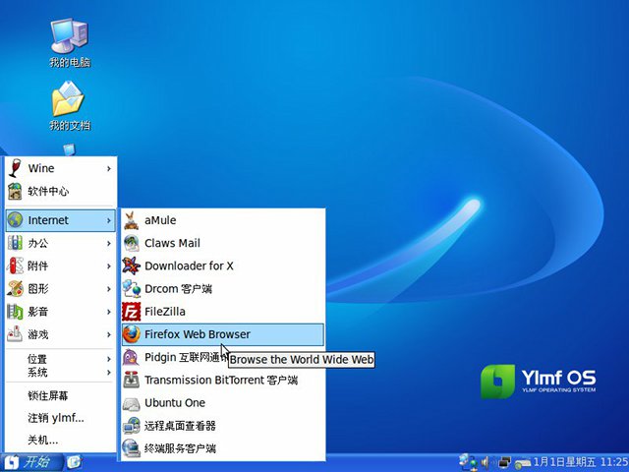Launch FileZilla FTP client
629x472 pixels.
click(x=223, y=312)
